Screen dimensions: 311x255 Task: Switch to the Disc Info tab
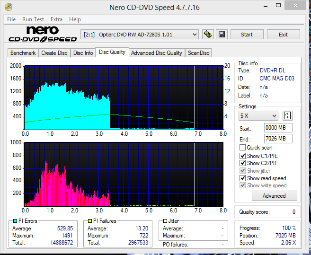(x=83, y=53)
